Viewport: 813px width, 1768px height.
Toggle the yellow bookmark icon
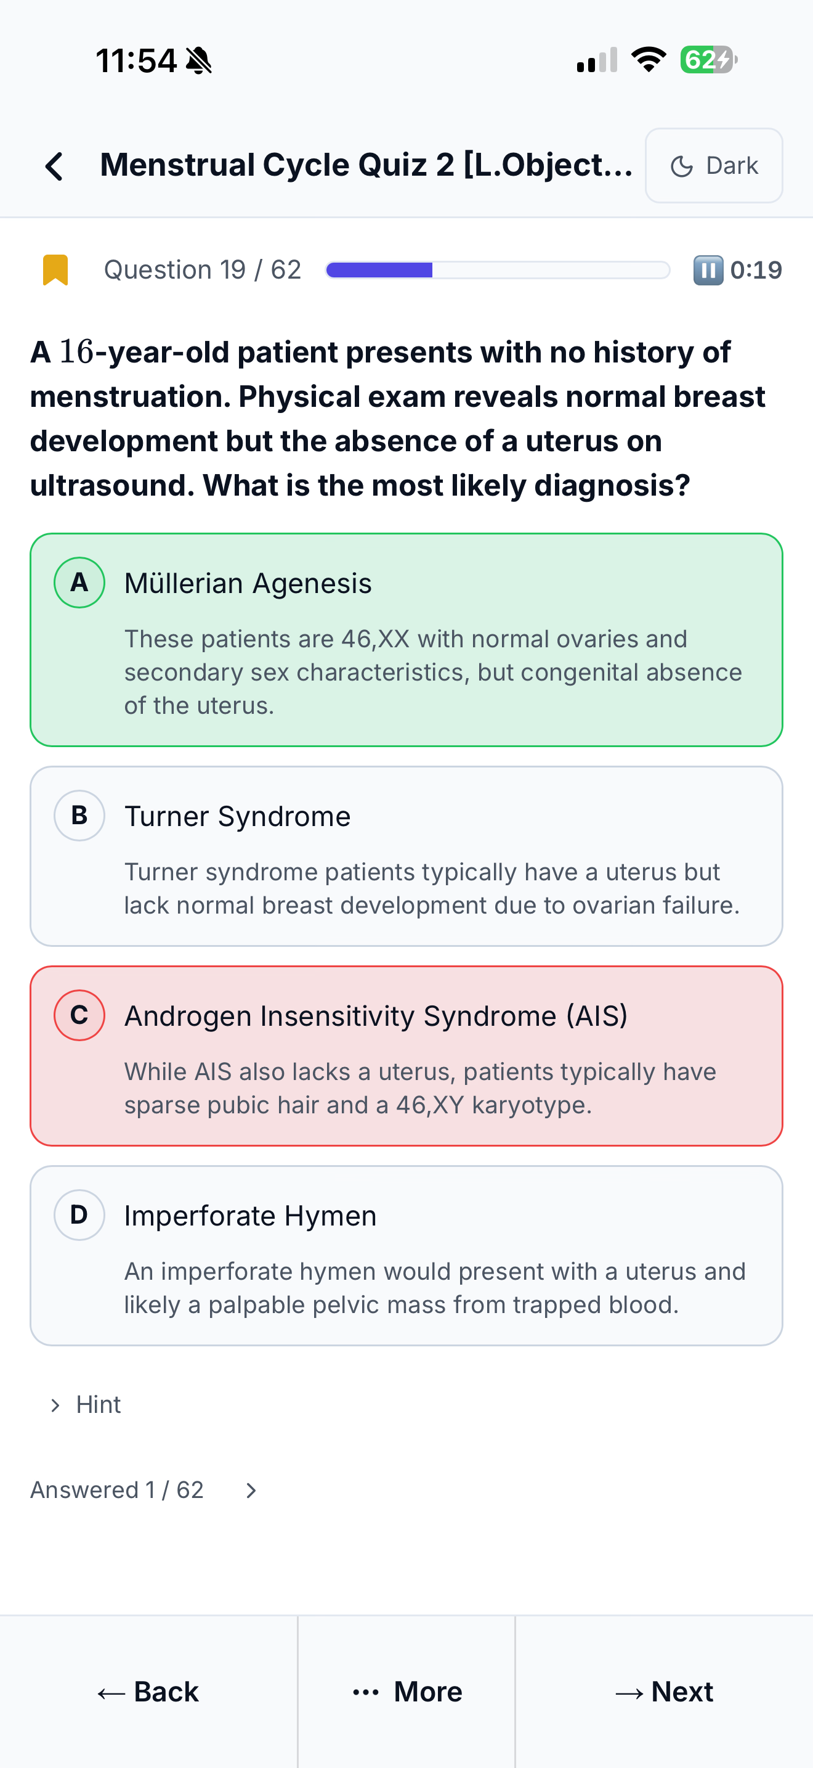tap(55, 270)
